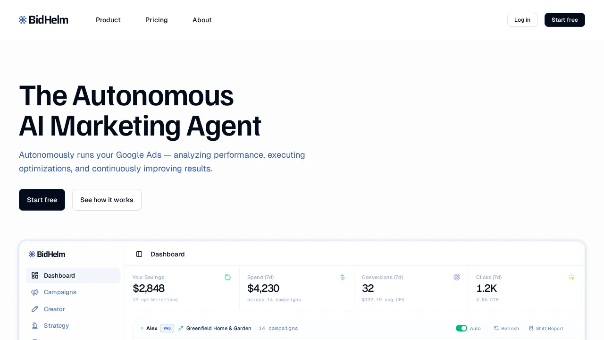This screenshot has height=340, width=604.
Task: Open the Shift Report
Action: (546, 328)
